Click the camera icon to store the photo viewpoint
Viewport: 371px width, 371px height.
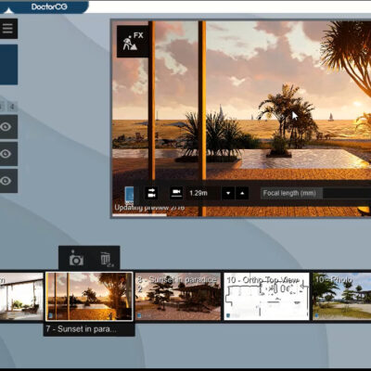76,258
